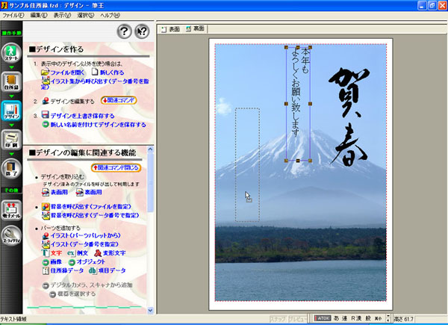Add 住所録データ to the design
The height and width of the screenshot is (325, 448).
coord(65,271)
